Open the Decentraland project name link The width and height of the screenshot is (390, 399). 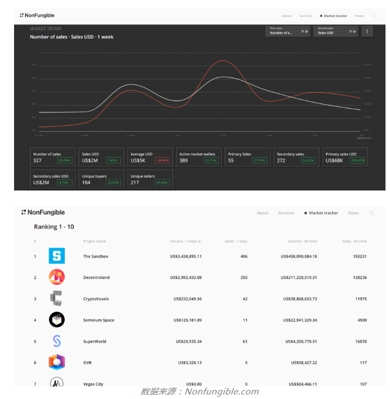pos(96,278)
